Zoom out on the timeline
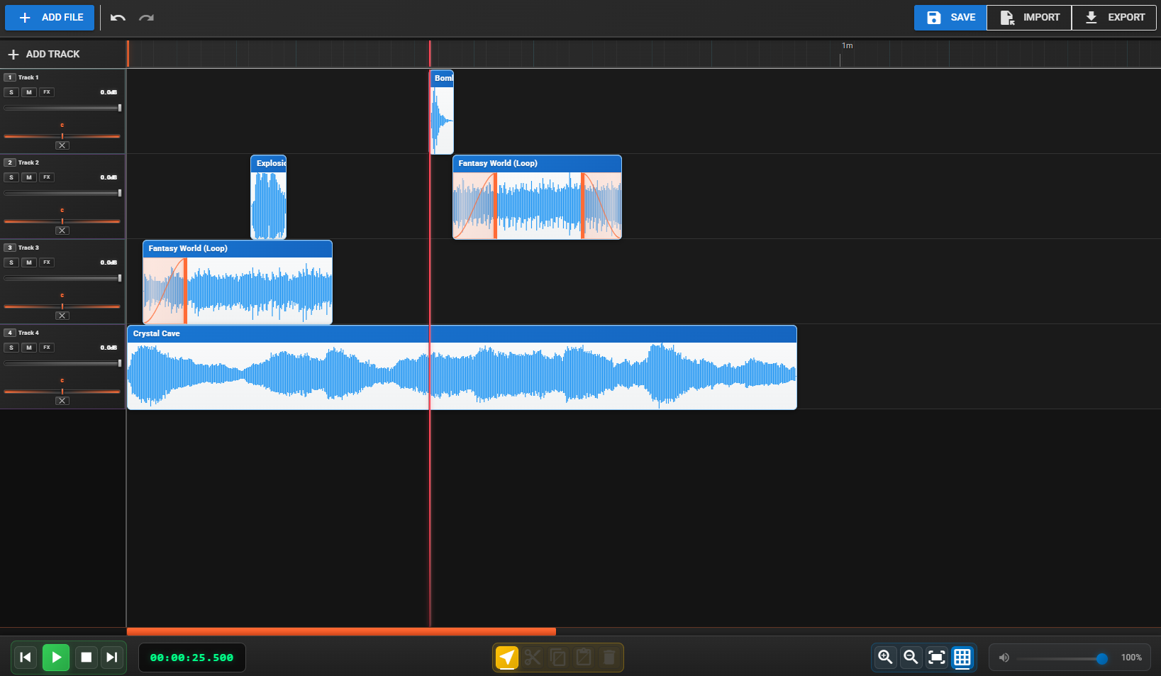 pos(911,658)
